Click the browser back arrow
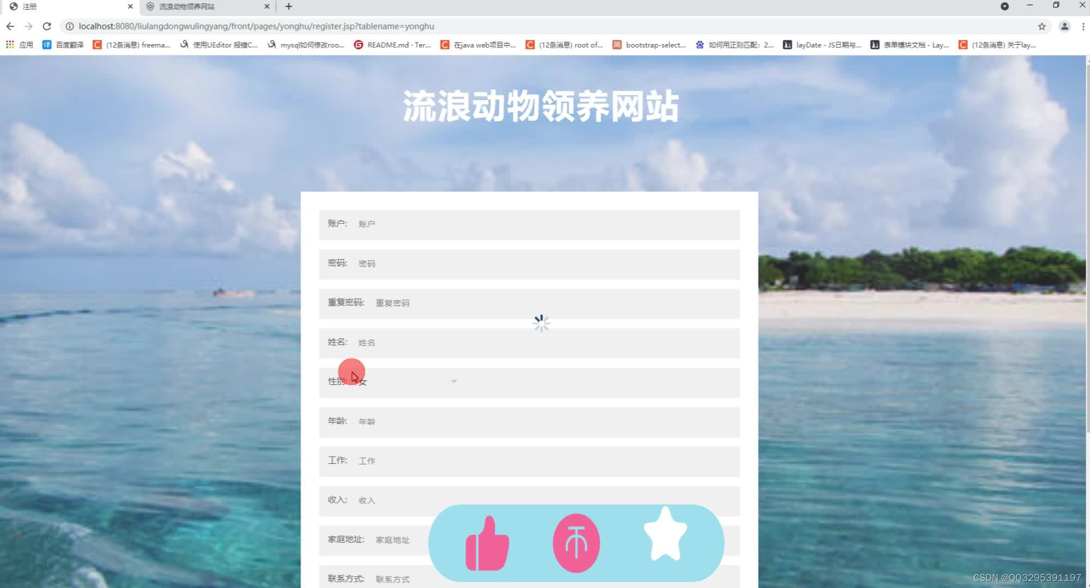Image resolution: width=1090 pixels, height=588 pixels. [x=10, y=26]
